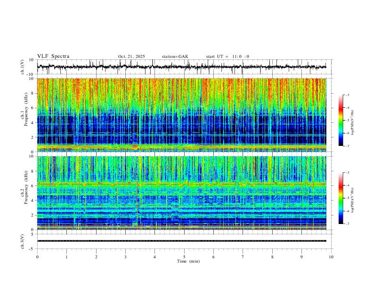Click time axis tick label "6"

click(x=213, y=257)
